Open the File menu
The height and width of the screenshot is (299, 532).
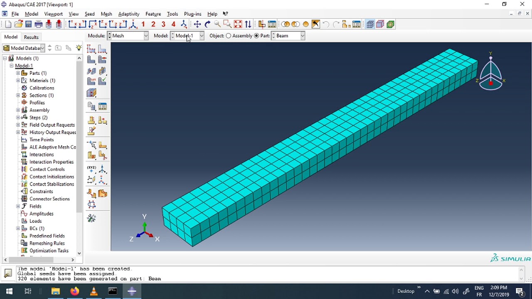point(15,14)
